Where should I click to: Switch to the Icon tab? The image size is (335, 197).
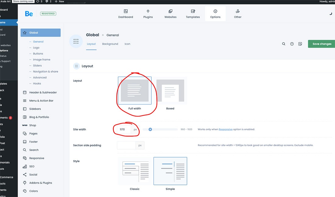pos(127,44)
